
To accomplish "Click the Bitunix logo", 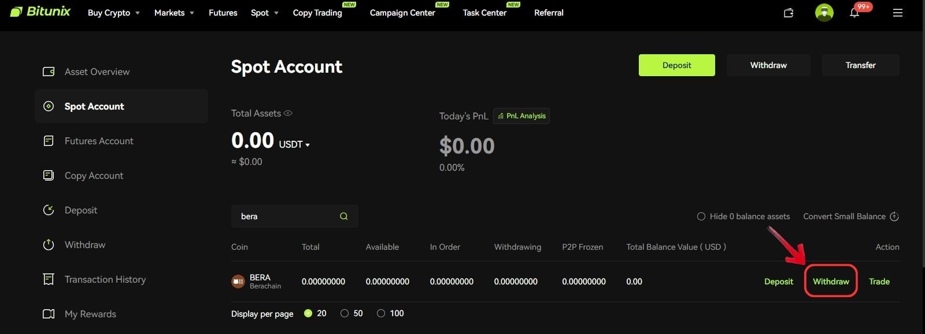I will click(x=40, y=12).
